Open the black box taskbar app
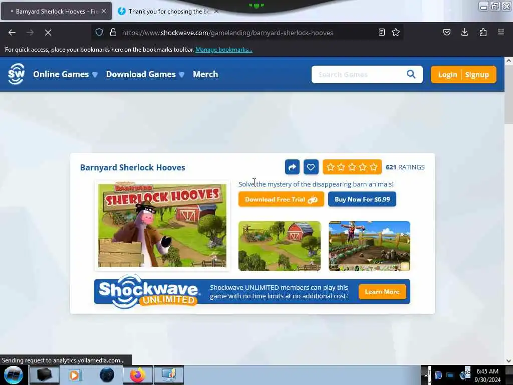Image resolution: width=513 pixels, height=385 pixels. click(45, 375)
